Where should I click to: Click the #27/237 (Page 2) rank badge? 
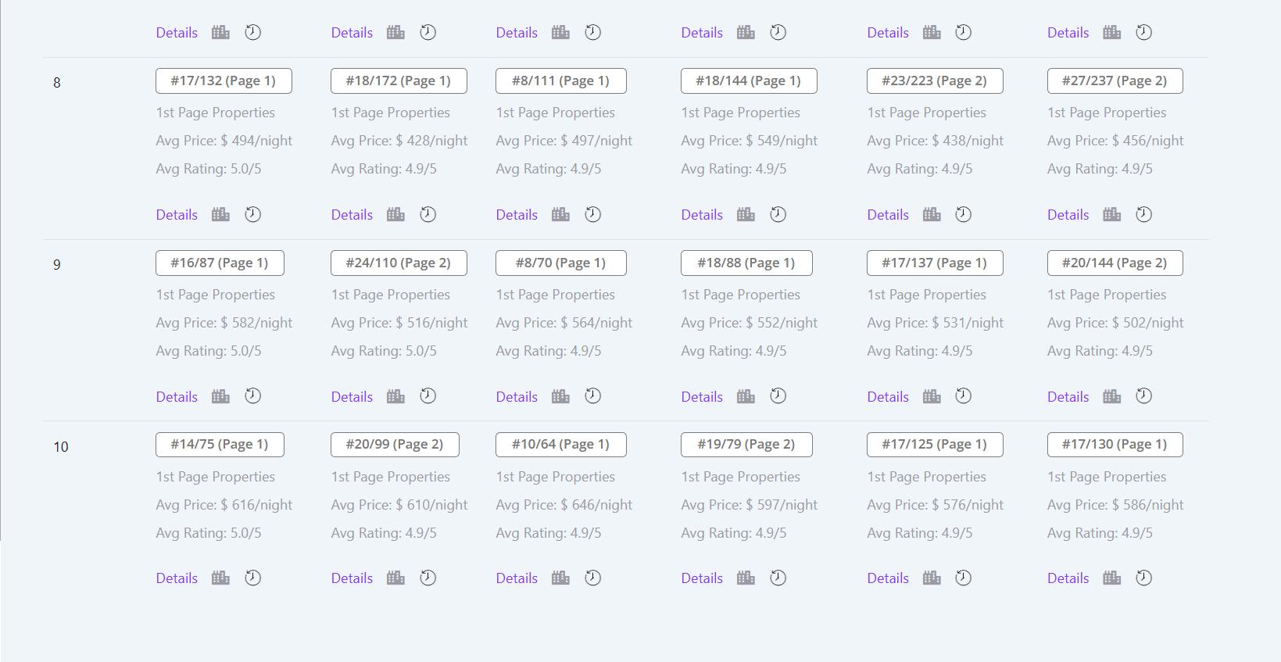coord(1115,81)
